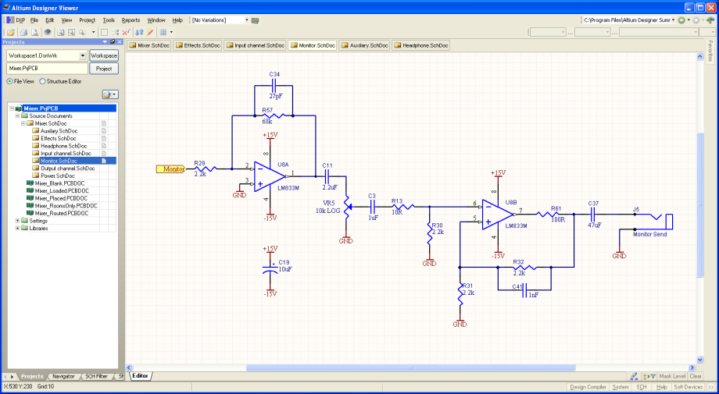Click the Workspace button
The width and height of the screenshot is (719, 394).
click(103, 56)
